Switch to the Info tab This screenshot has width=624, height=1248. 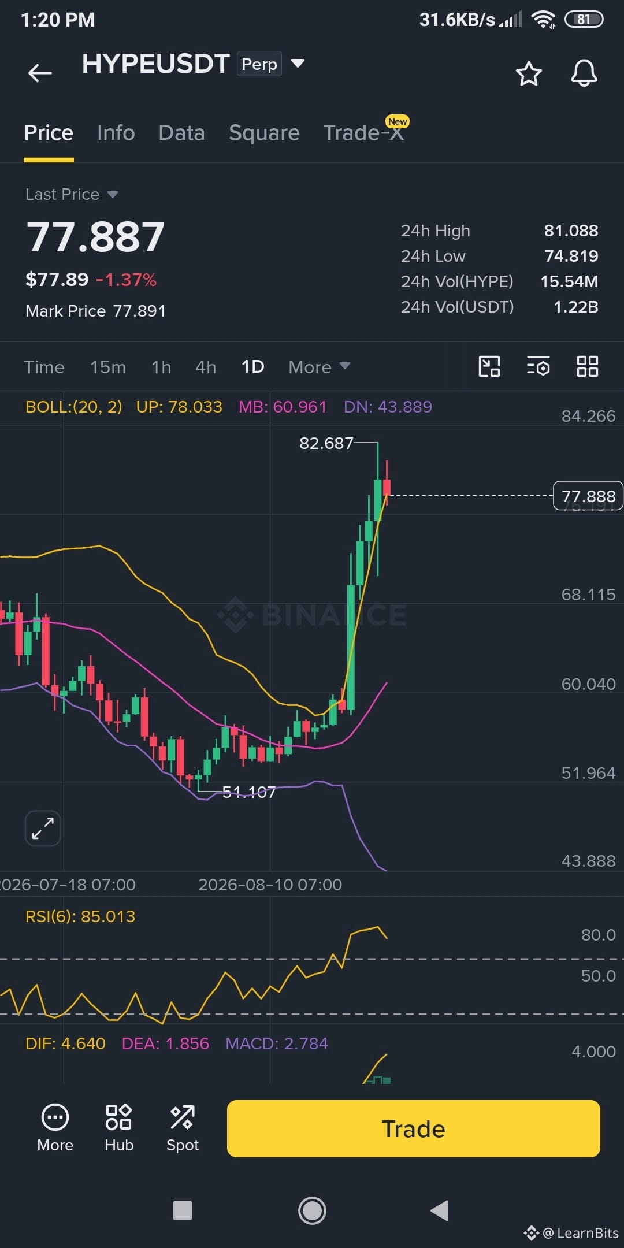coord(116,133)
